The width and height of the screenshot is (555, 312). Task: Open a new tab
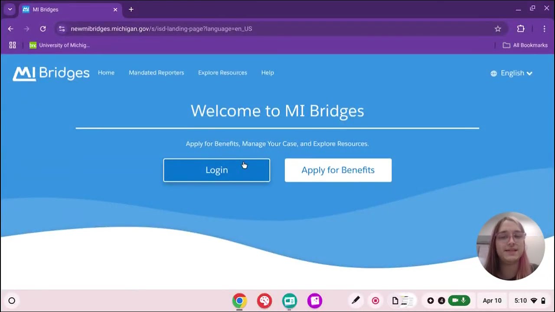pyautogui.click(x=131, y=10)
